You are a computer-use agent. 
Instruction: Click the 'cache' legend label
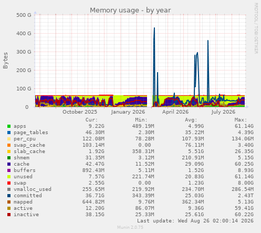point(22,164)
